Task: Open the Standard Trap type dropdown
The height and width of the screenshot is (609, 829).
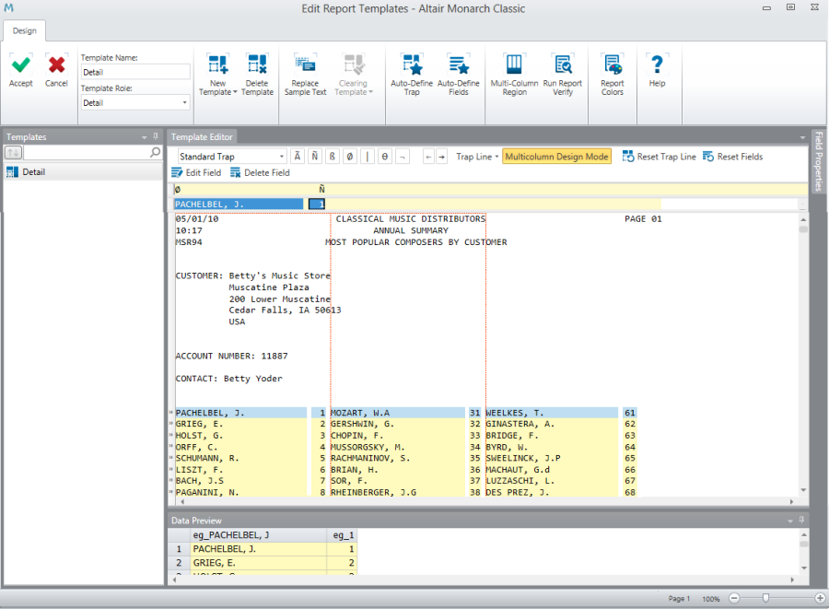Action: 281,157
